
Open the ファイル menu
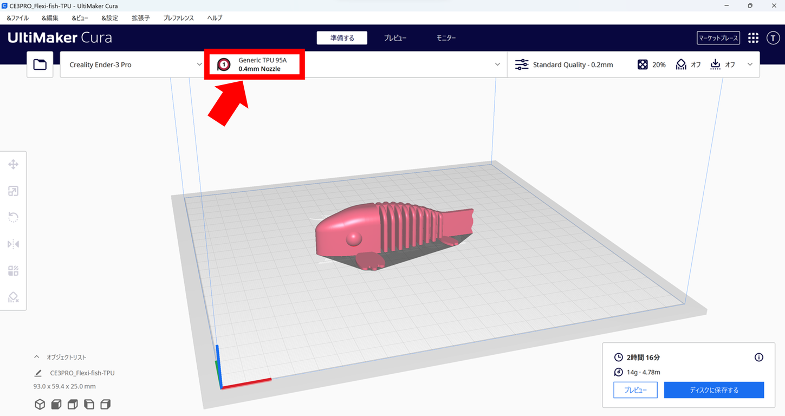click(18, 18)
